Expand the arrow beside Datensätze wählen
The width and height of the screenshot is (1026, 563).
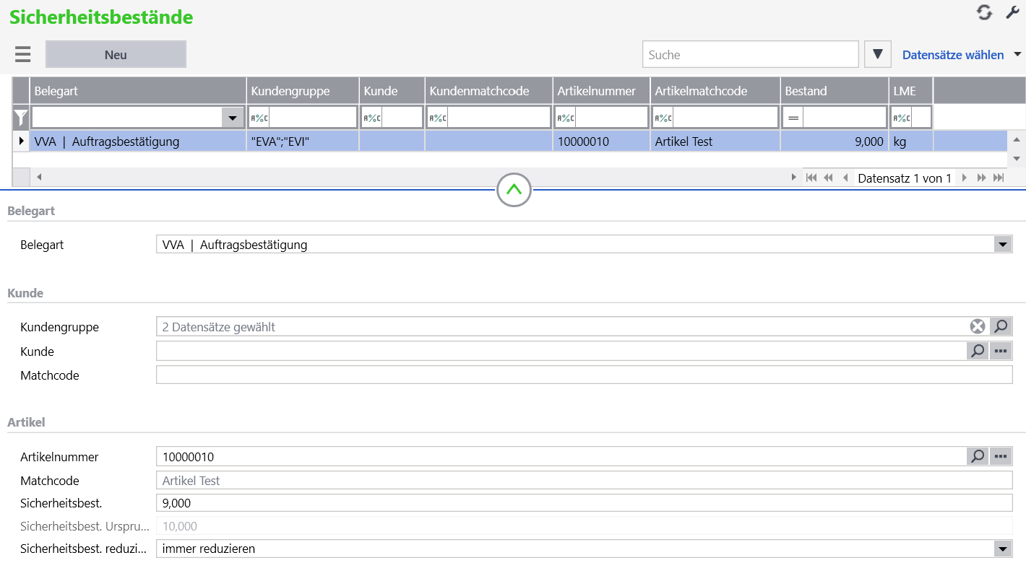click(x=1017, y=54)
